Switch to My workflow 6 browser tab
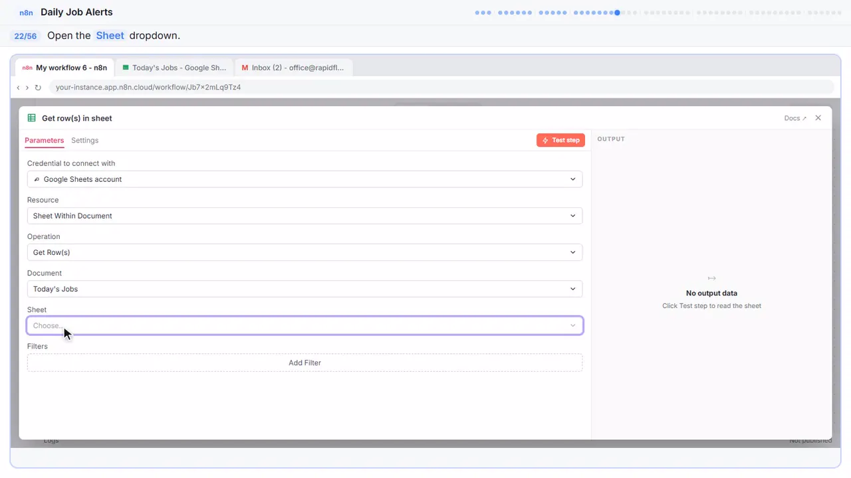The width and height of the screenshot is (851, 478). coord(64,68)
